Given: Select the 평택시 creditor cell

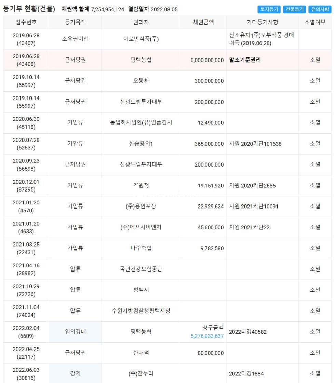Looking at the screenshot, I should pyautogui.click(x=141, y=290).
